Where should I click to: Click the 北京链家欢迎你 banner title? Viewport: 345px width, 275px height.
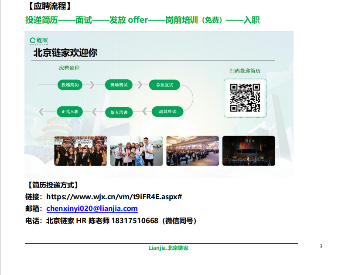[65, 53]
